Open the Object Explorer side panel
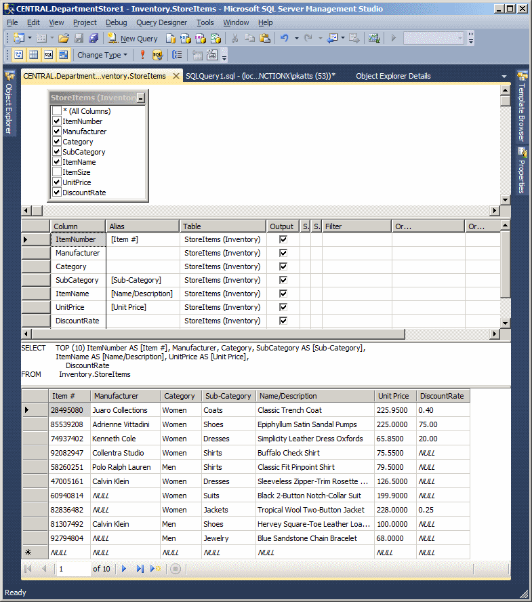The height and width of the screenshot is (602, 532). click(x=9, y=104)
